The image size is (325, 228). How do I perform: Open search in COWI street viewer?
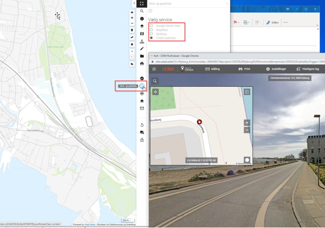click(155, 81)
